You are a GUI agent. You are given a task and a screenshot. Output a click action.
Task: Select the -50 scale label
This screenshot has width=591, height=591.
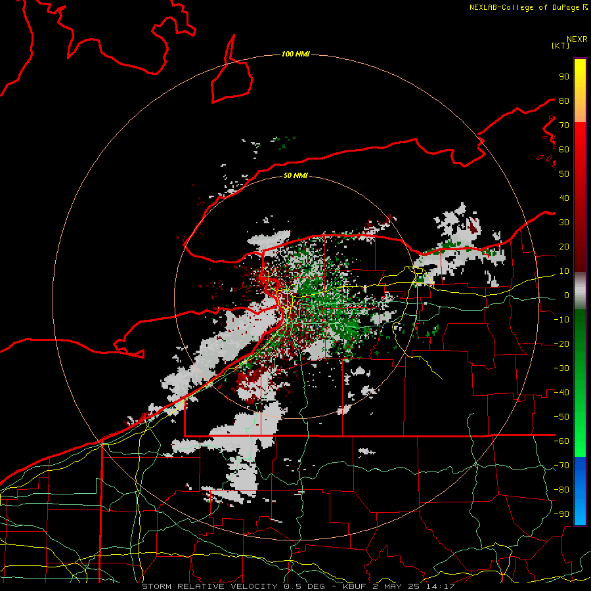click(x=561, y=417)
